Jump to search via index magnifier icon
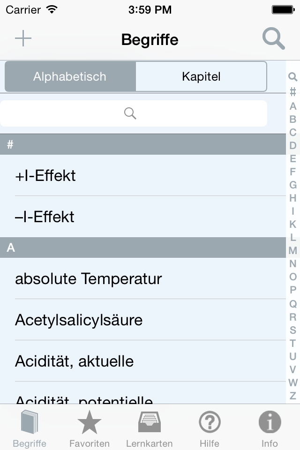 pos(292,76)
